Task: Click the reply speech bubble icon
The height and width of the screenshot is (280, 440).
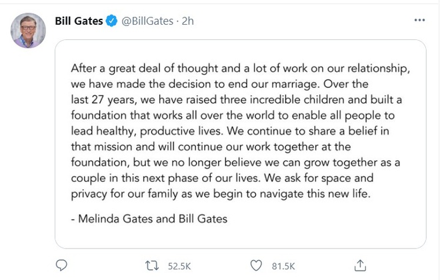Action: [x=61, y=265]
